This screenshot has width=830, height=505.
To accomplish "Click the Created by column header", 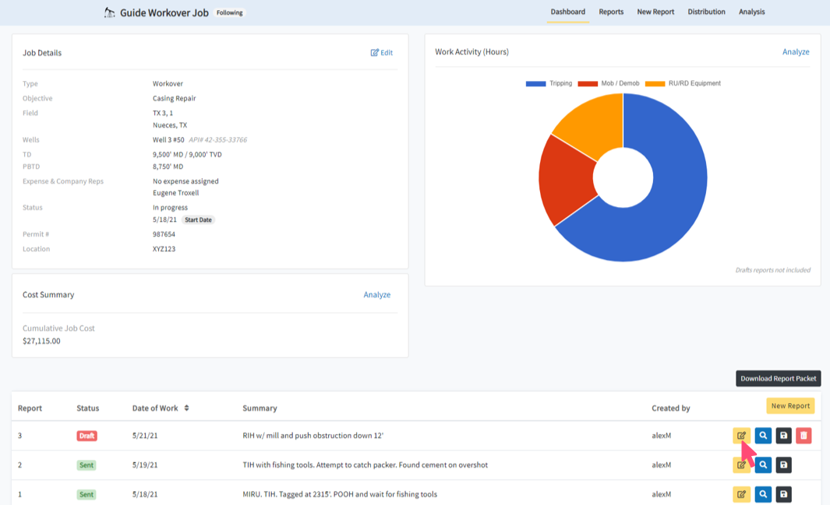I will click(x=671, y=408).
